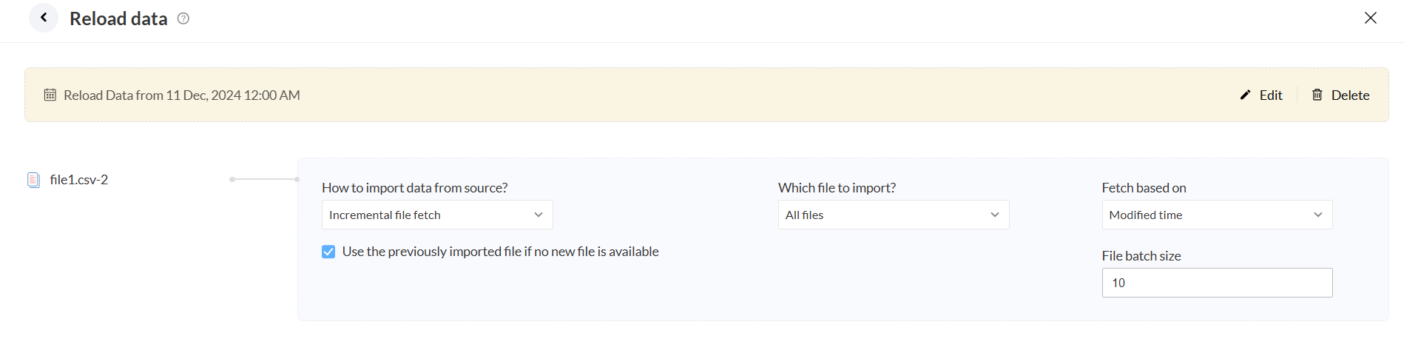
Task: Click the chevron on the All files dropdown
Action: point(994,215)
